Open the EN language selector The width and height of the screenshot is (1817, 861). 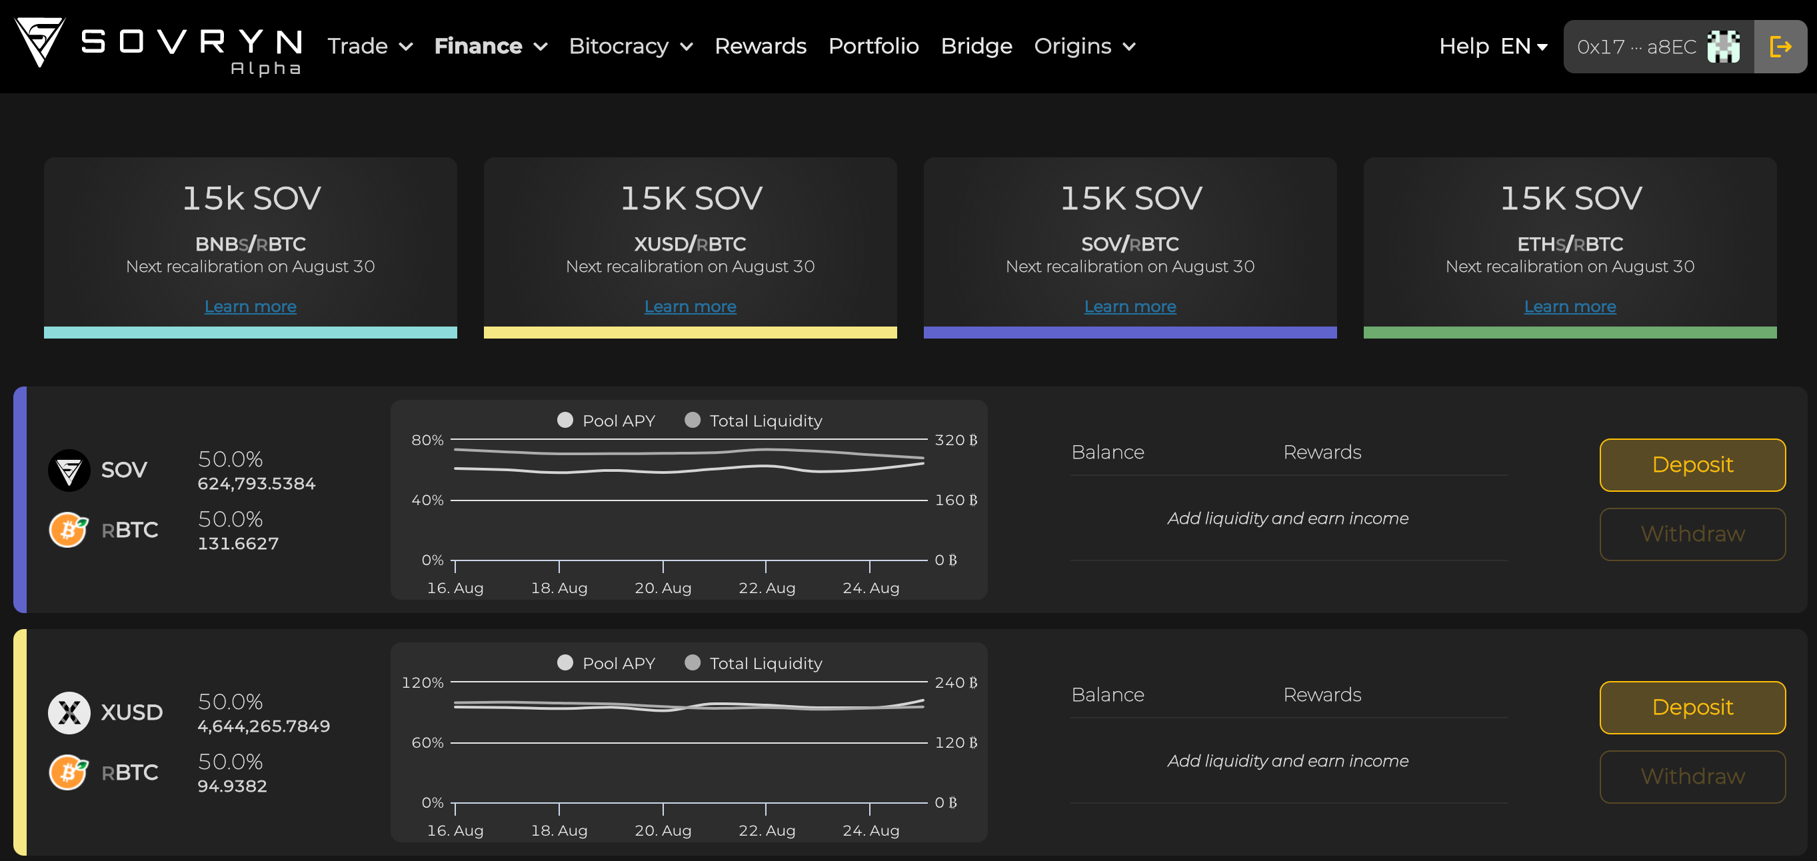(1524, 47)
